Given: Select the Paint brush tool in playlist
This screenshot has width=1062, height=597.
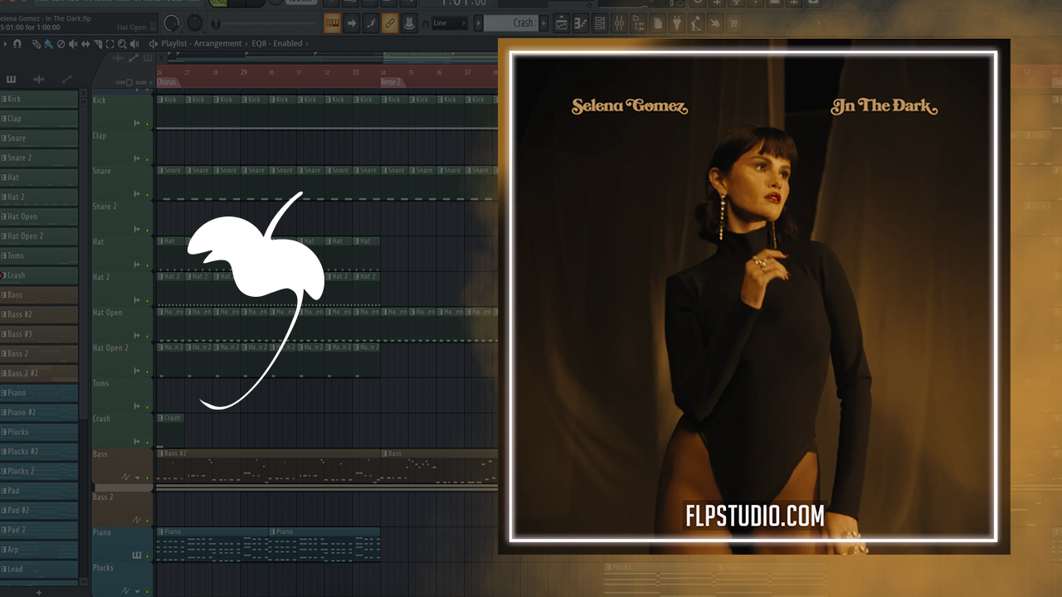Looking at the screenshot, I should [49, 43].
